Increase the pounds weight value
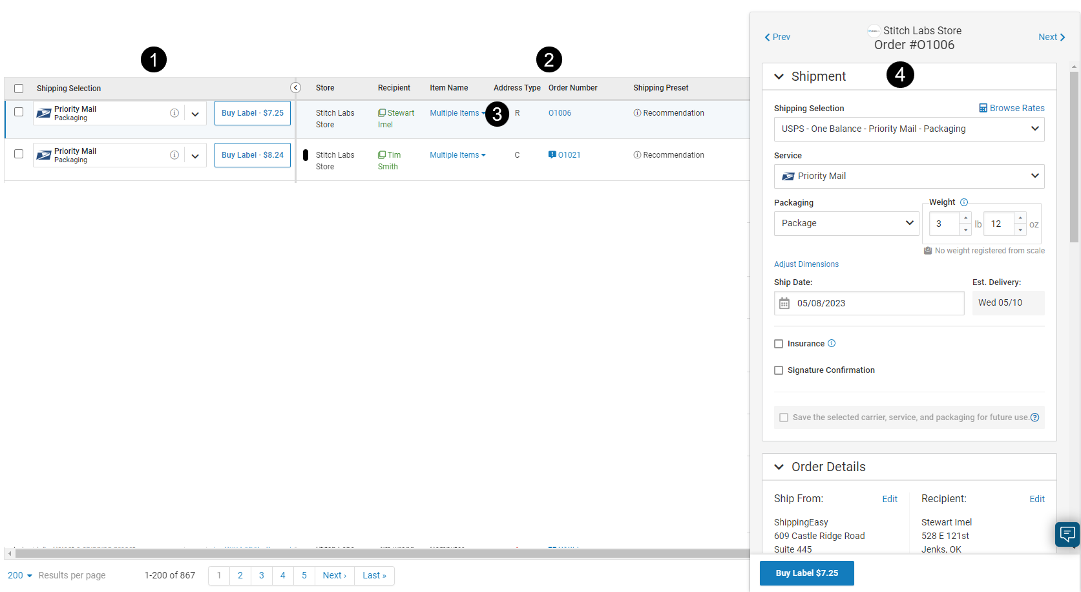The image size is (1081, 592). pyautogui.click(x=965, y=218)
